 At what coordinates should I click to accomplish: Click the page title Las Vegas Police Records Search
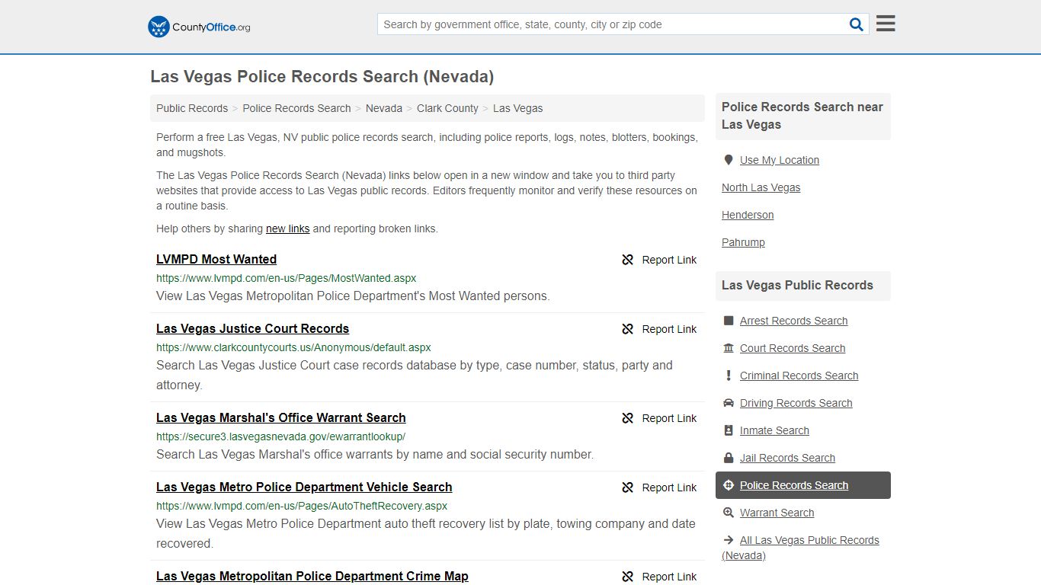[x=322, y=76]
